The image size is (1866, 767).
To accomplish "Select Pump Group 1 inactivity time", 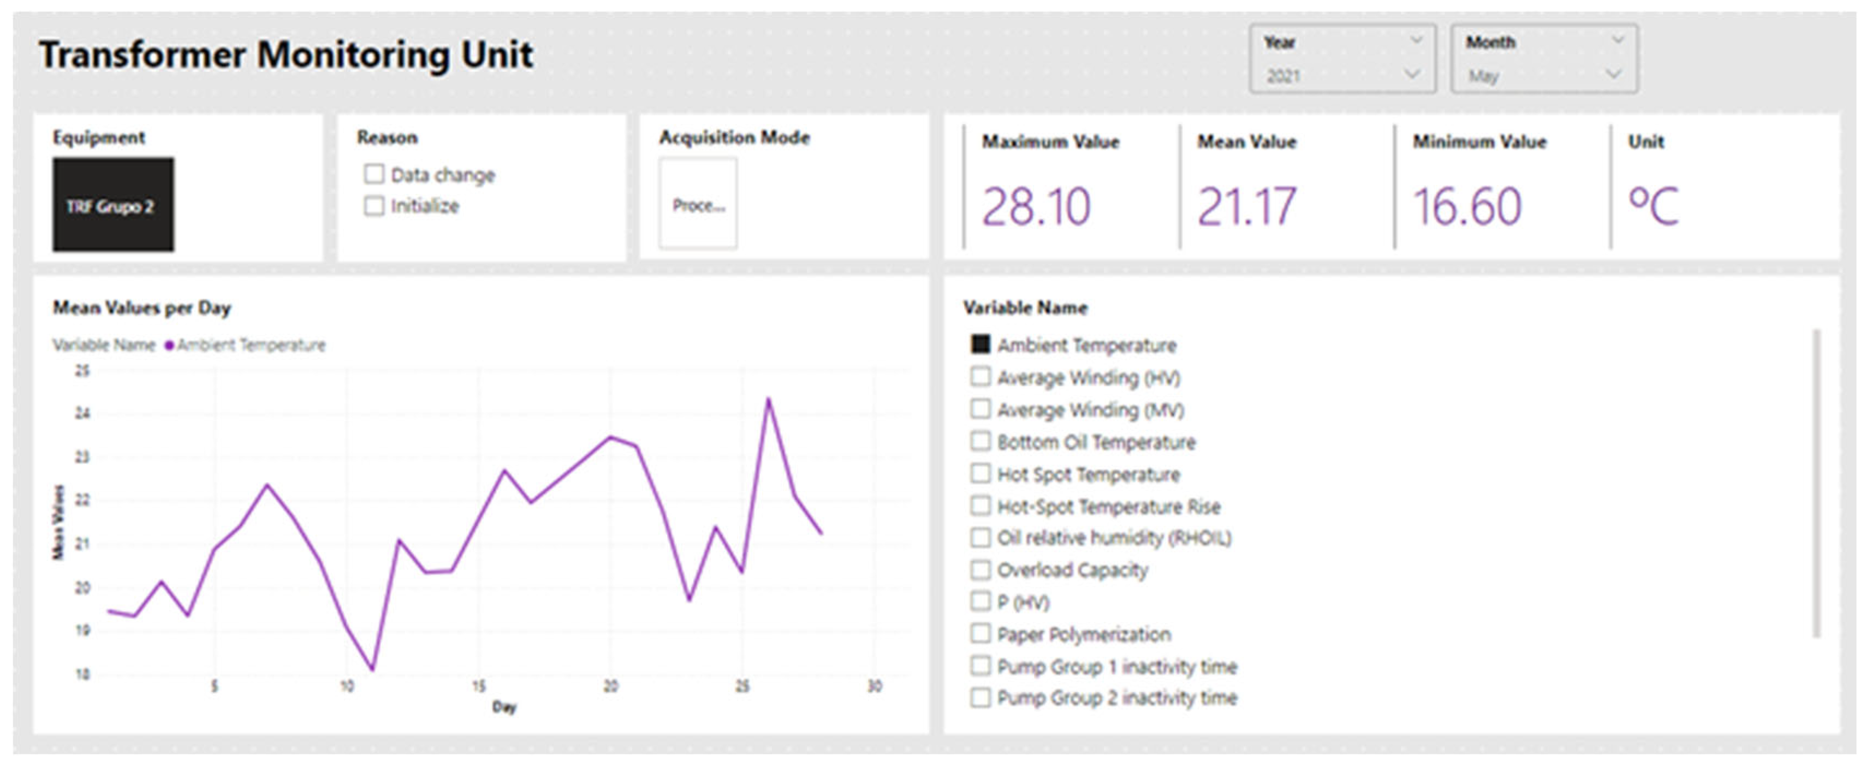I will pyautogui.click(x=980, y=665).
